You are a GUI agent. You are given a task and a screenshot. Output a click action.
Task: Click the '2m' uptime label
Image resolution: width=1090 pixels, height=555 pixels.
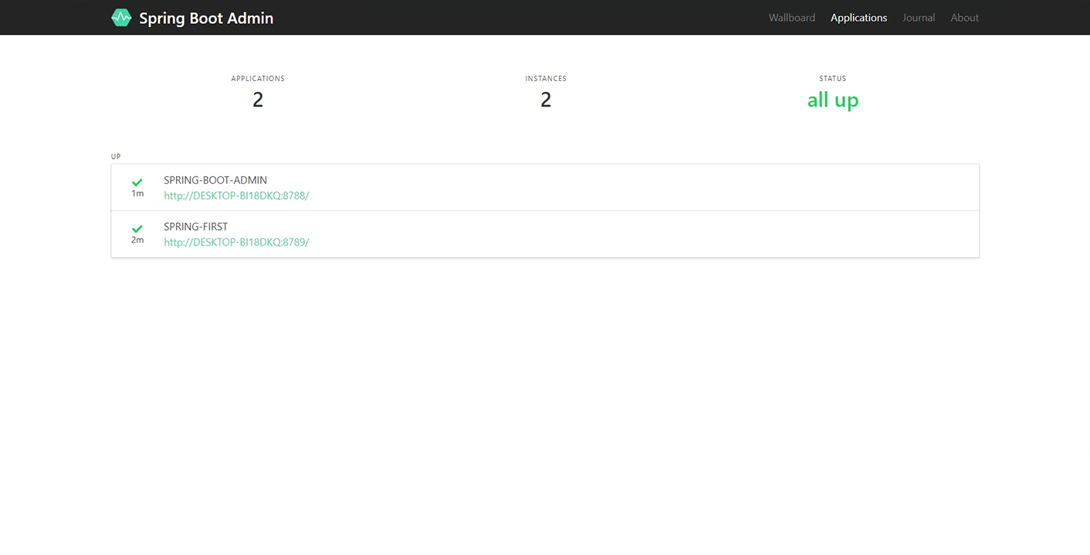[137, 240]
